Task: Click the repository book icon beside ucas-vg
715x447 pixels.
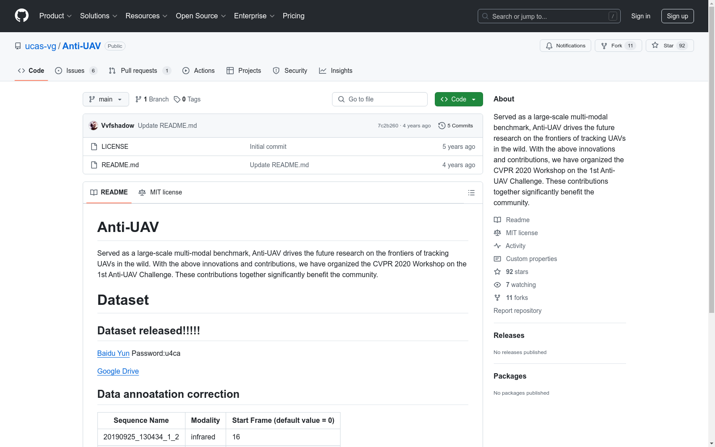Action: (x=18, y=46)
